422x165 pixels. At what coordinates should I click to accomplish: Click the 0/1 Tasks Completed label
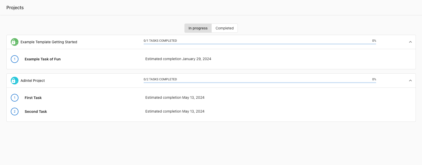160,41
